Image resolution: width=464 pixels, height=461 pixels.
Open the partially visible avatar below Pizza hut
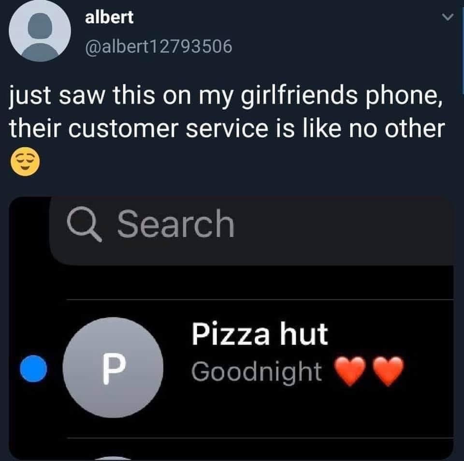(113, 458)
